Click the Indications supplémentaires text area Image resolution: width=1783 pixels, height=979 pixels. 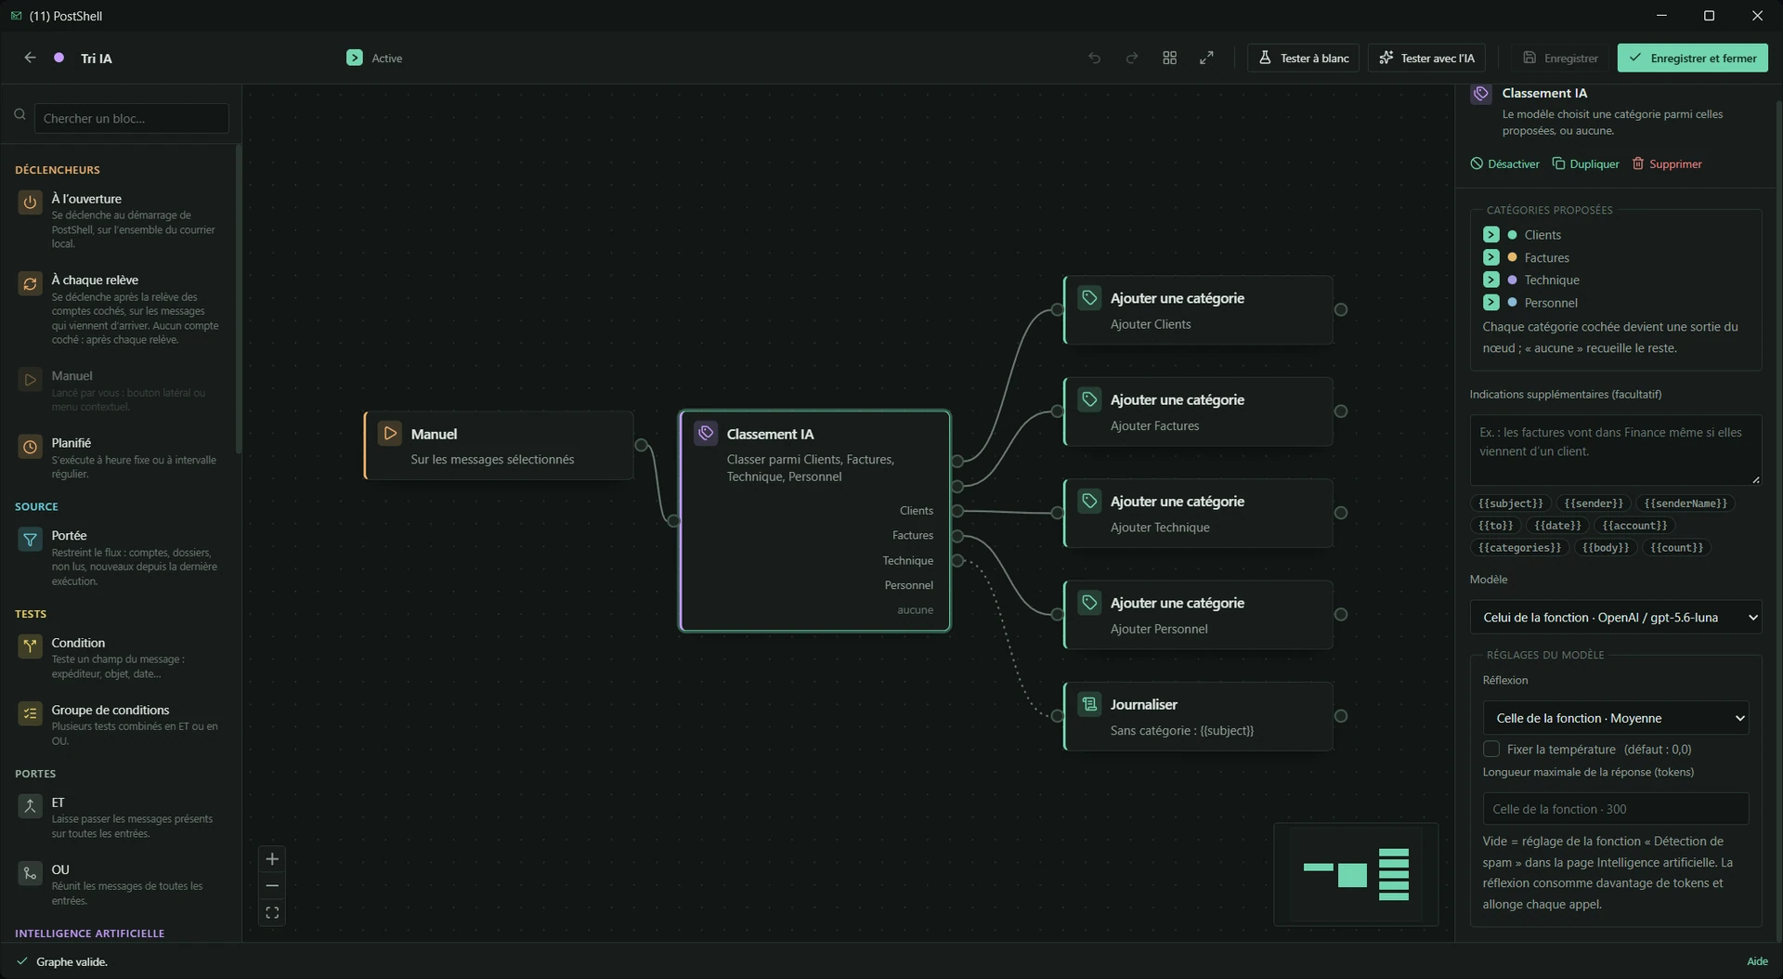coord(1615,450)
